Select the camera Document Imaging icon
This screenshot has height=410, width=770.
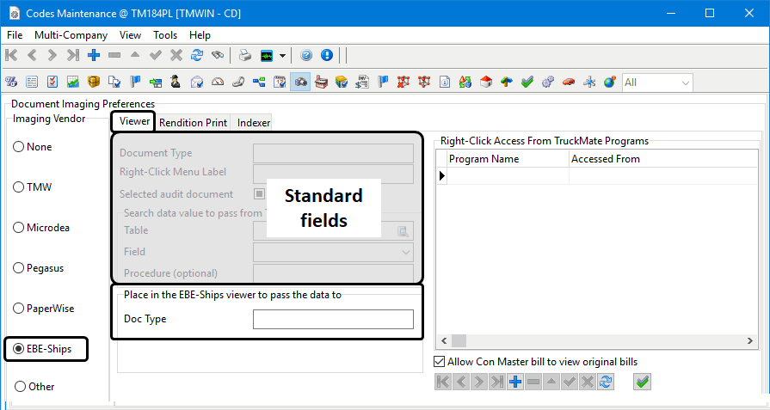300,83
